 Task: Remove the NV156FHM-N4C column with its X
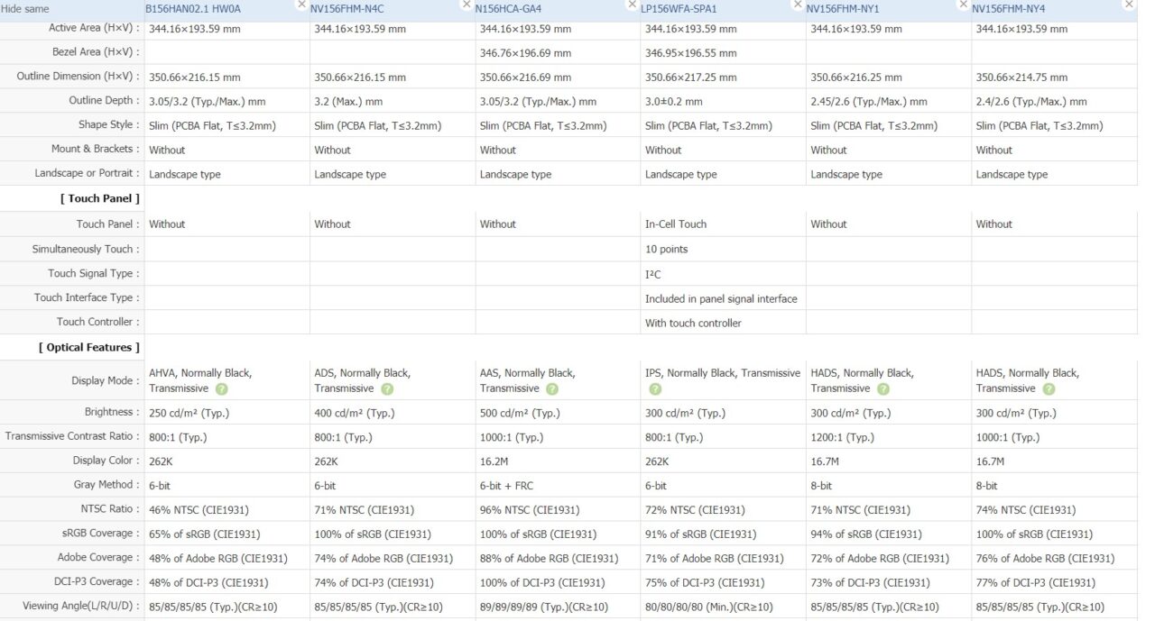coord(467,5)
